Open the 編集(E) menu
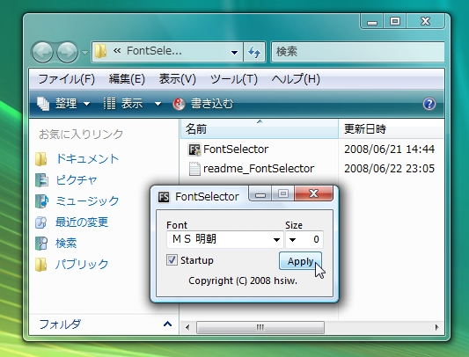Viewport: 469px width, 357px height. [x=127, y=79]
